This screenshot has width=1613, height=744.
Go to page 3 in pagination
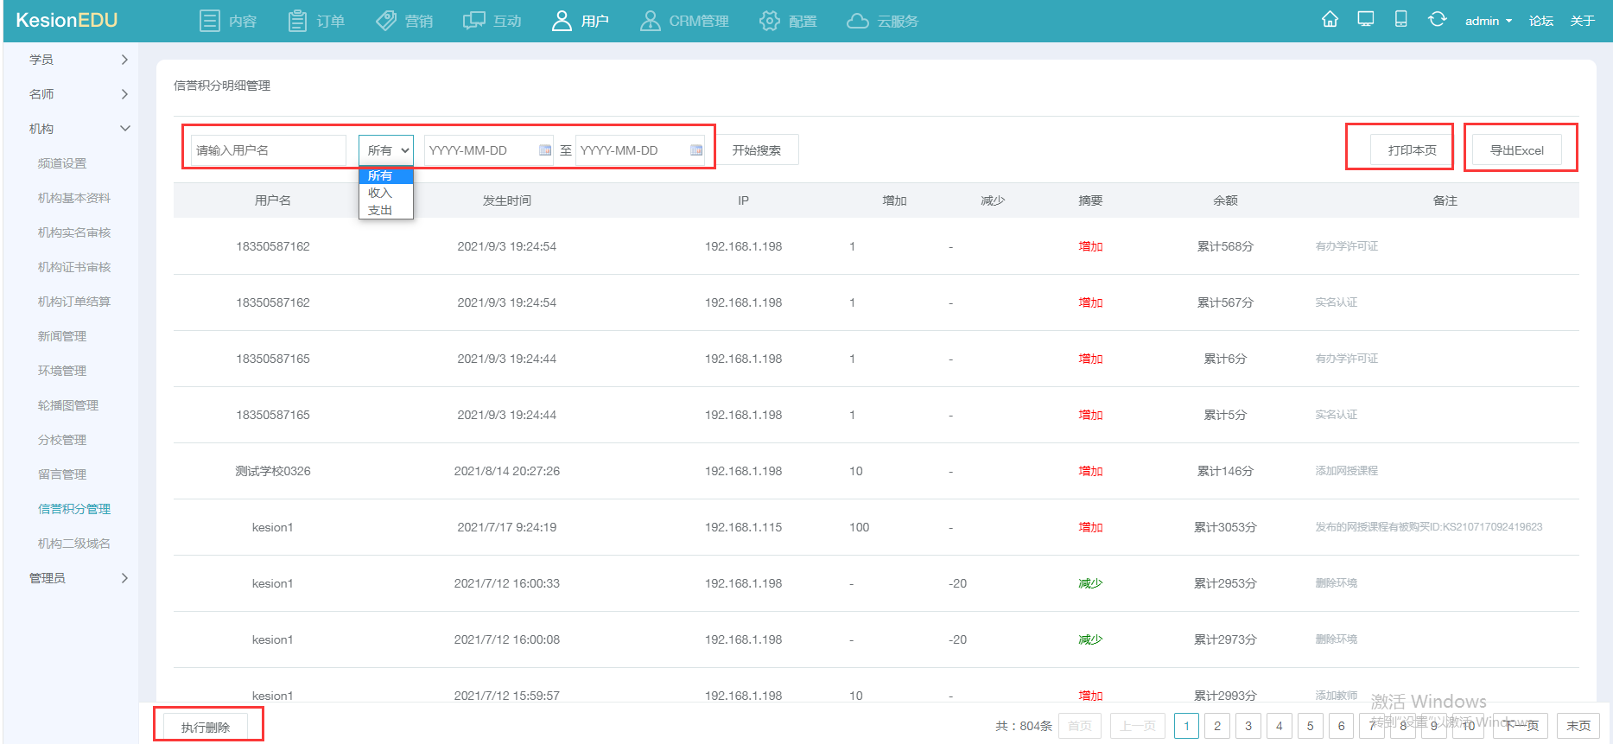pyautogui.click(x=1248, y=726)
